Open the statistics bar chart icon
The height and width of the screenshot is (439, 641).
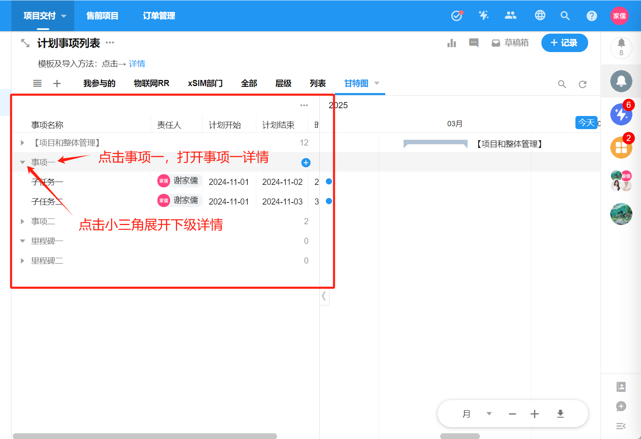coord(452,43)
